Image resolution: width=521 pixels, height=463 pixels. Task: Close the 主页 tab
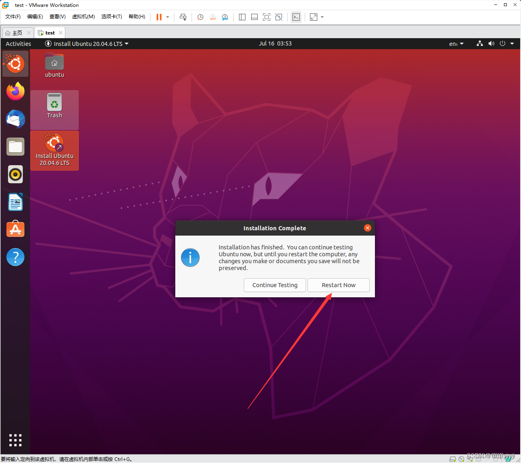(29, 33)
